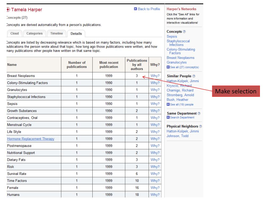271x203 pixels.
Task: Open the Categories tab
Action: click(35, 33)
